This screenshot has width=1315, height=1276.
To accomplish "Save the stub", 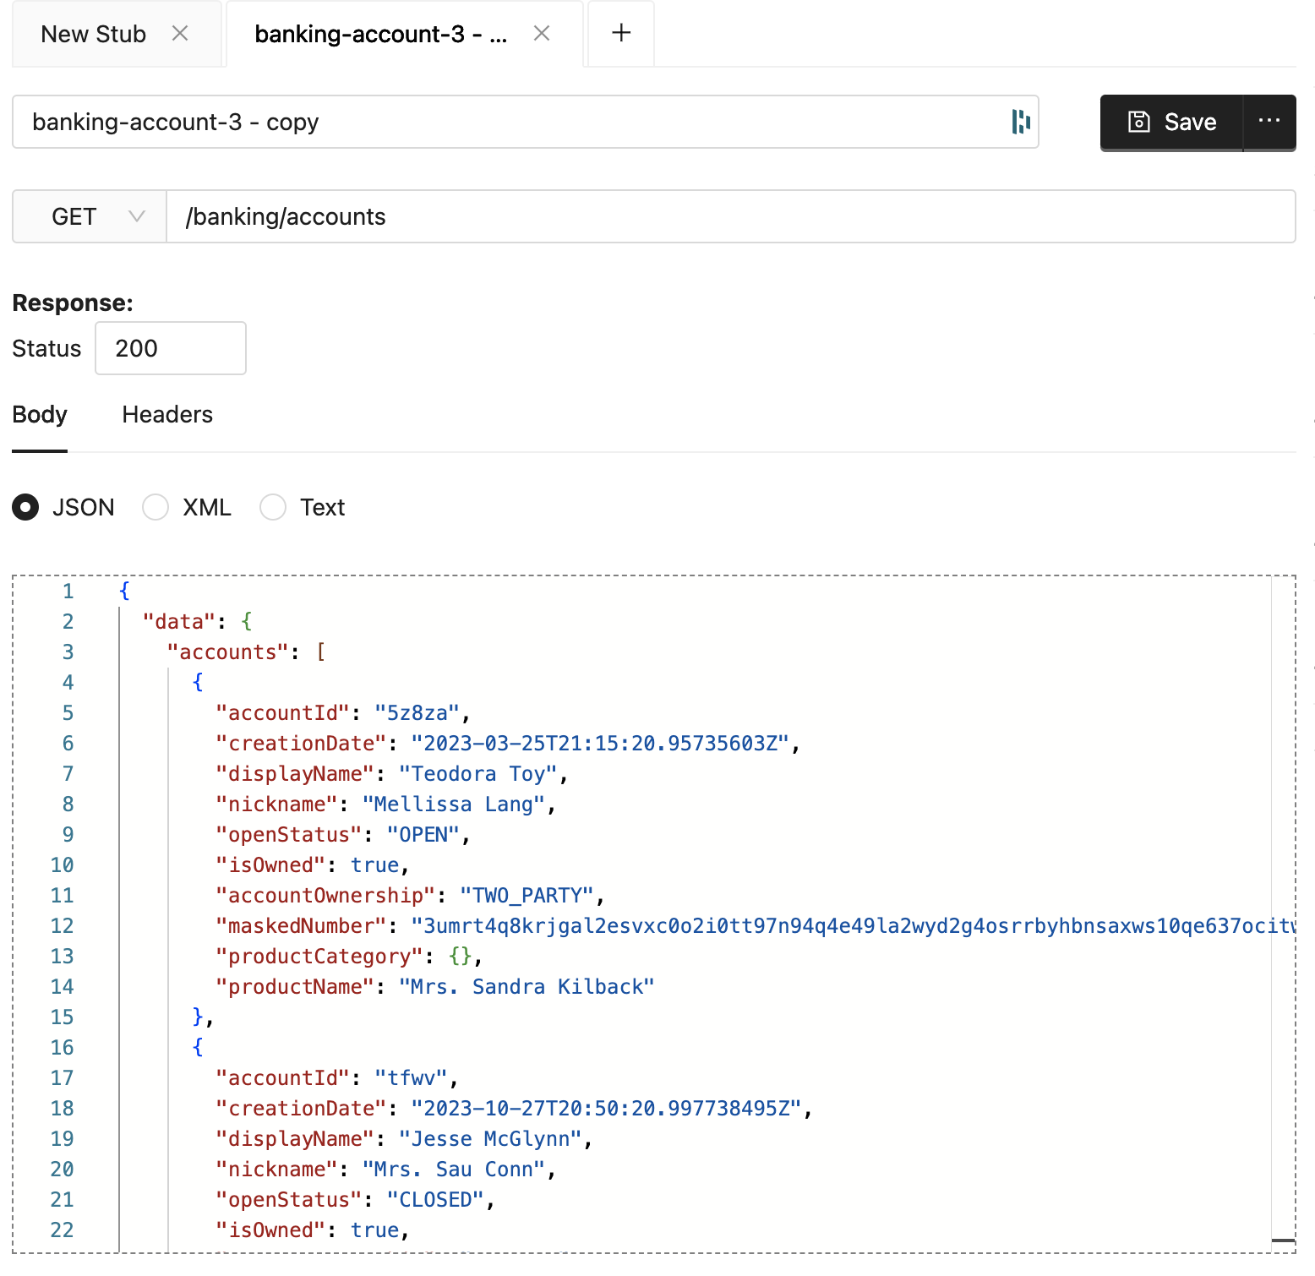I will pos(1171,122).
